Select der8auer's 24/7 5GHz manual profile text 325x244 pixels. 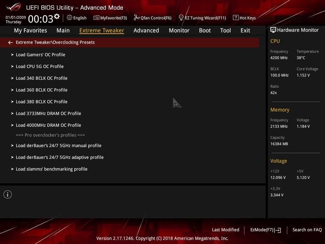coord(58,146)
